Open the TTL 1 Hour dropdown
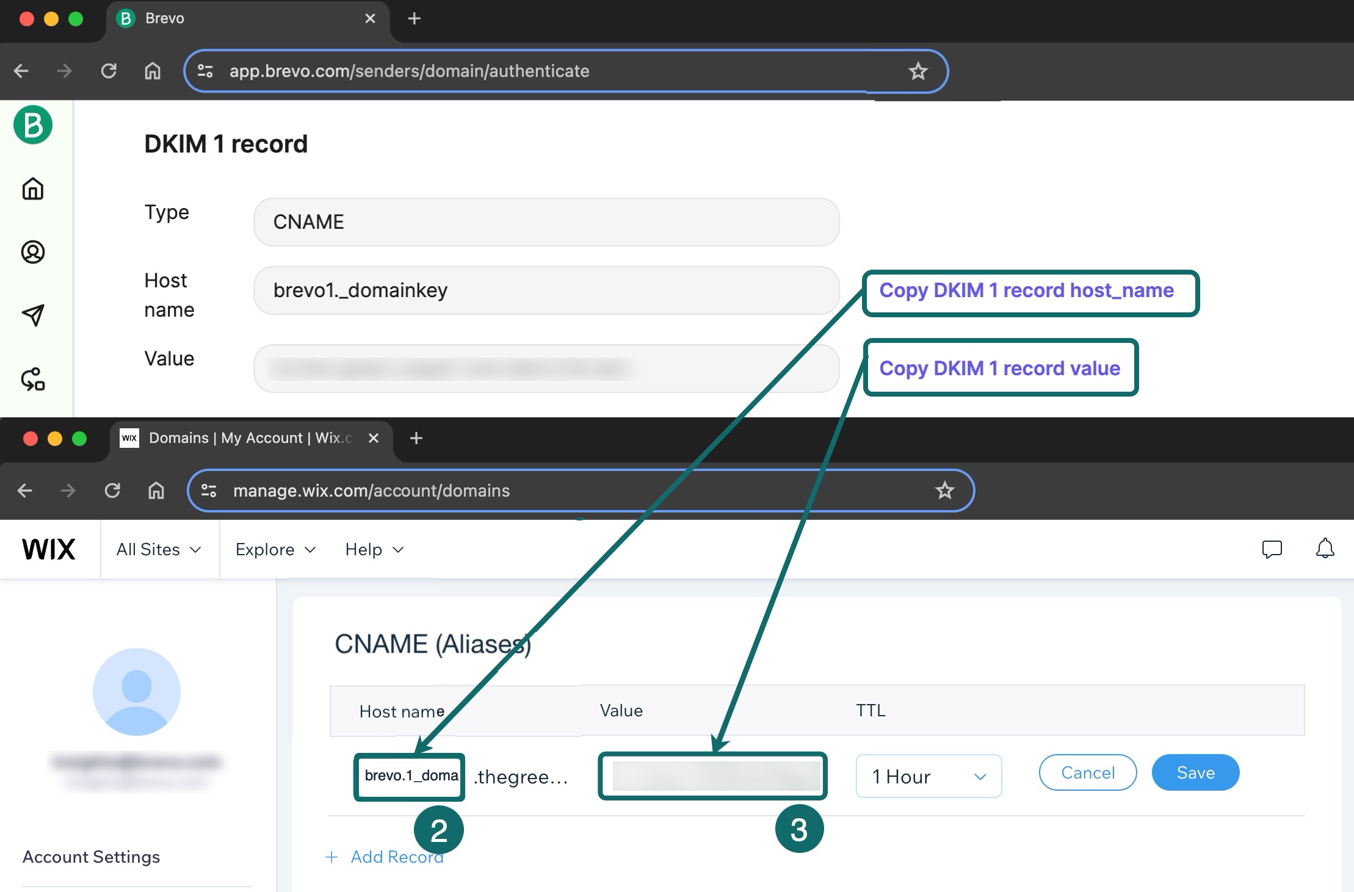The height and width of the screenshot is (892, 1354). pyautogui.click(x=929, y=776)
